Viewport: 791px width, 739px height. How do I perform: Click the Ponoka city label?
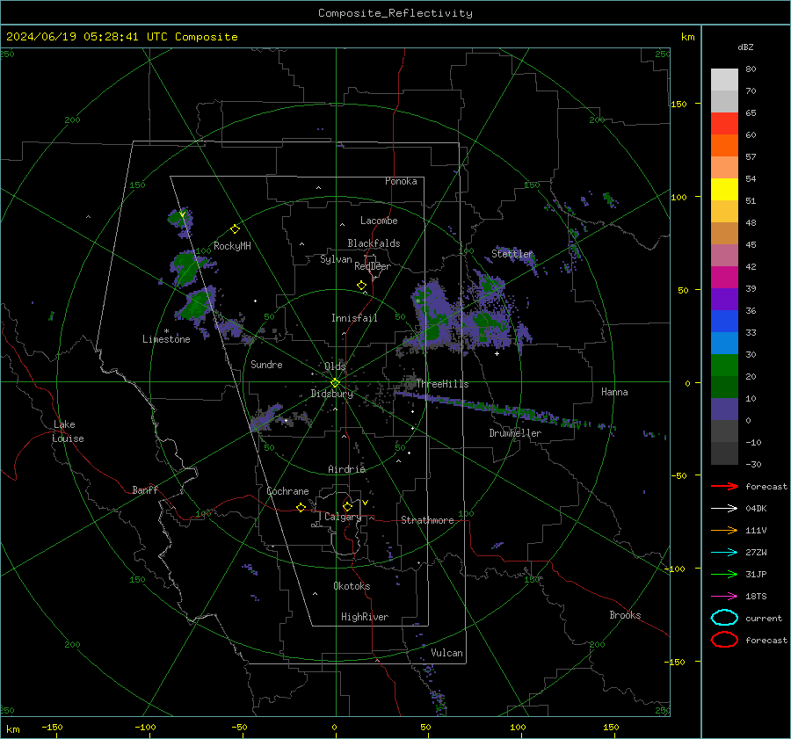pos(401,181)
